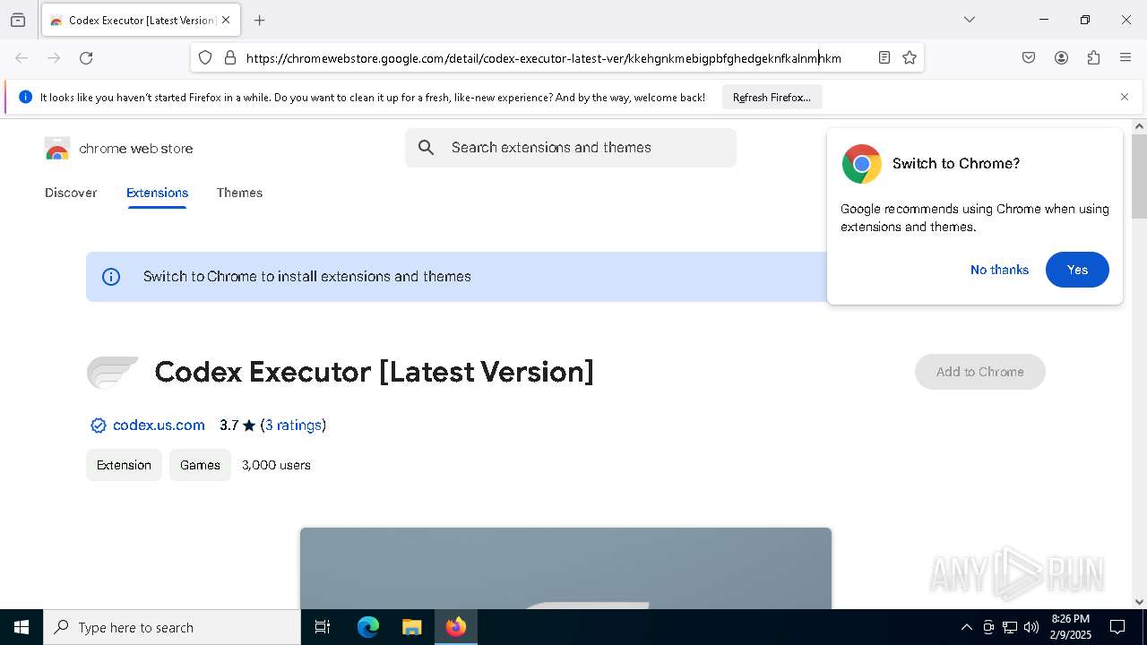Select the Extensions tab

point(157,193)
